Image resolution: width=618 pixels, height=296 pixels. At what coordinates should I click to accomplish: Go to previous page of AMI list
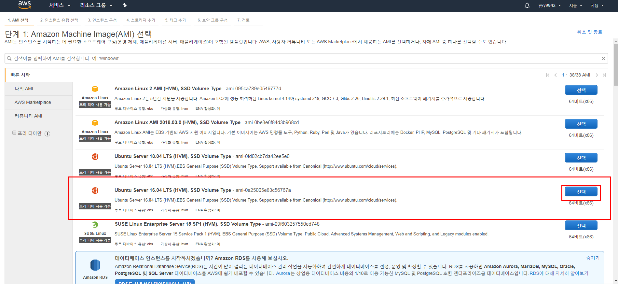click(x=556, y=75)
